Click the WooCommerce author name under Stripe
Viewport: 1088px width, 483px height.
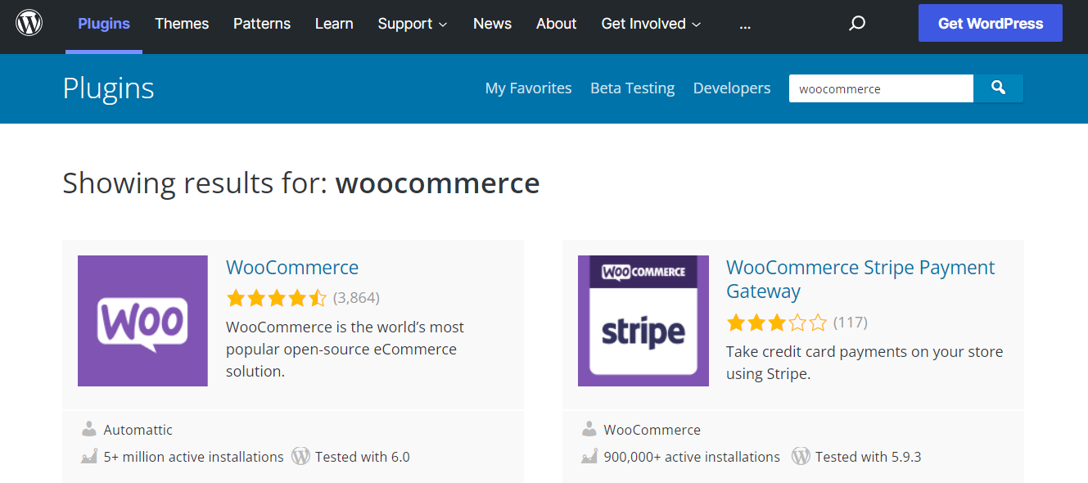pyautogui.click(x=652, y=430)
